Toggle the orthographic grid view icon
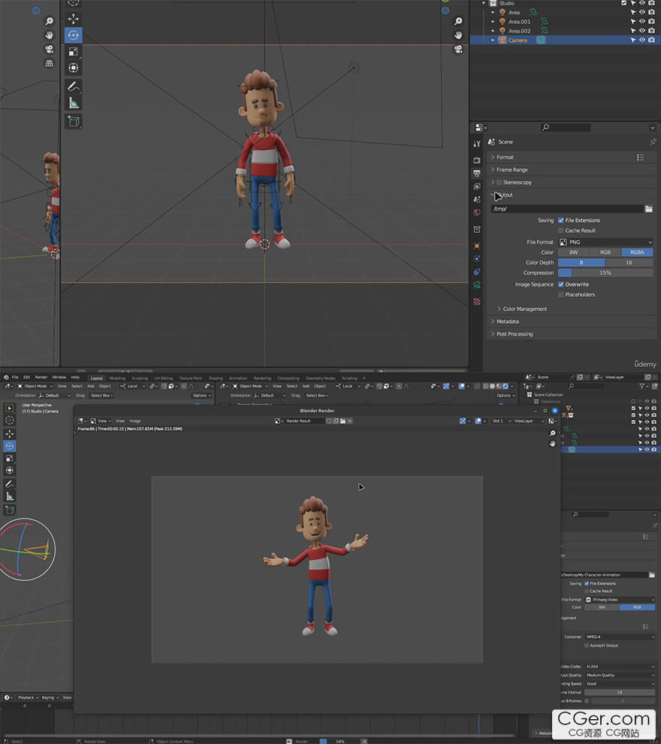661x744 pixels. (x=49, y=64)
